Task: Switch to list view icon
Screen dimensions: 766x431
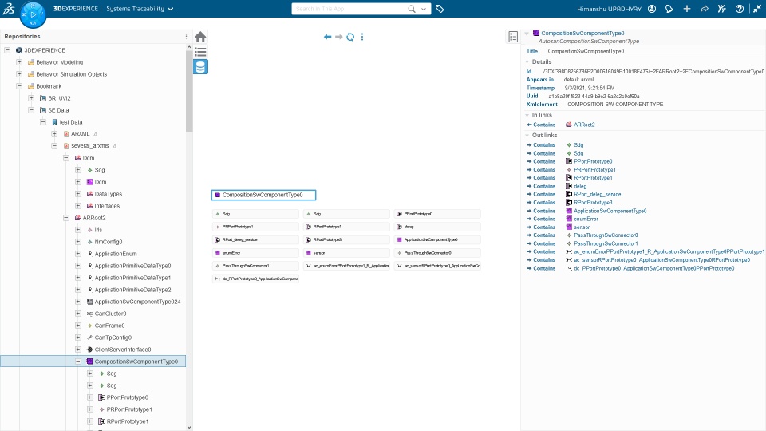Action: pos(200,52)
